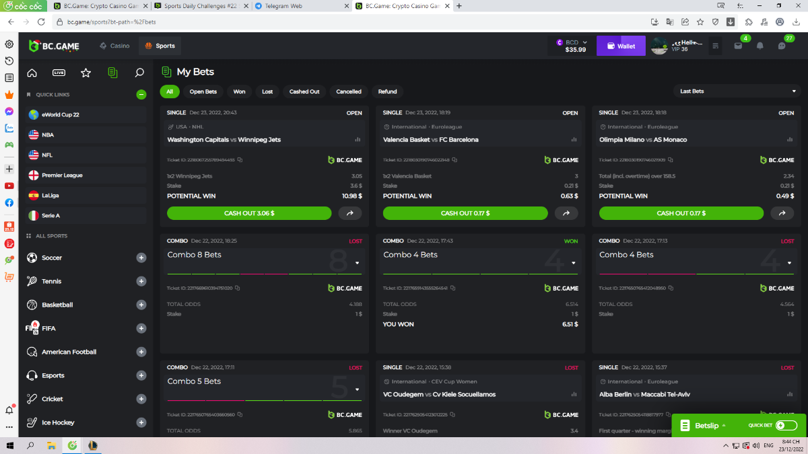Open Windows Start menu
The width and height of the screenshot is (808, 454).
click(9, 445)
